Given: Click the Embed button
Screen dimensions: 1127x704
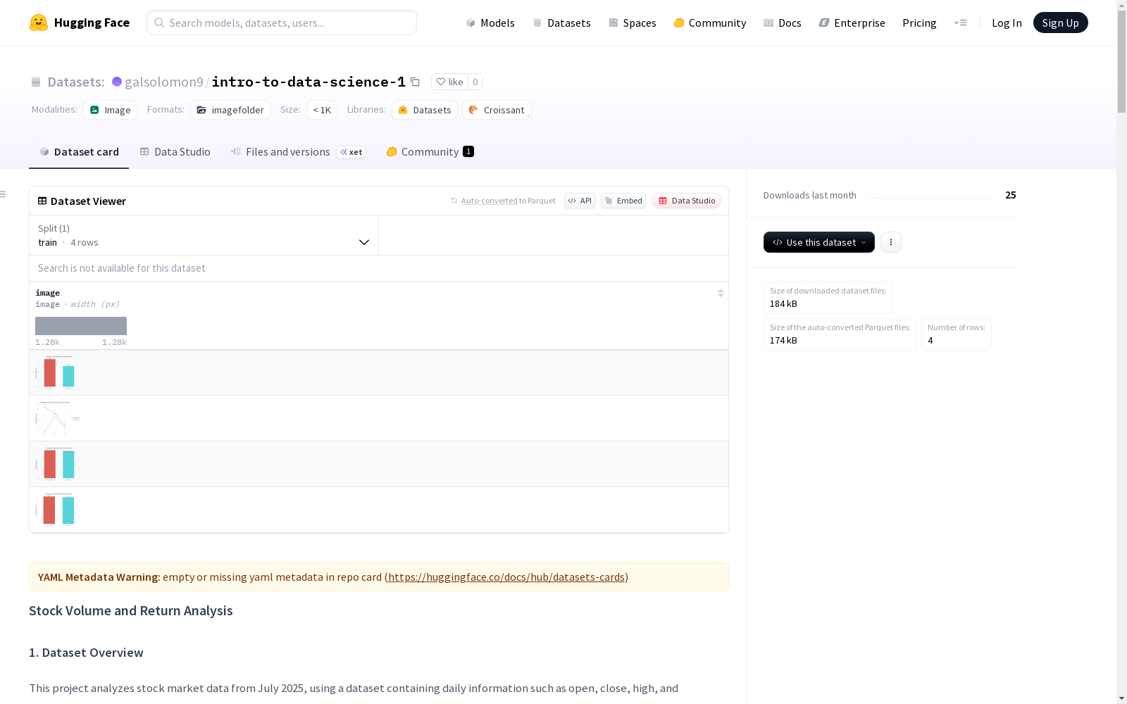Looking at the screenshot, I should pos(623,201).
